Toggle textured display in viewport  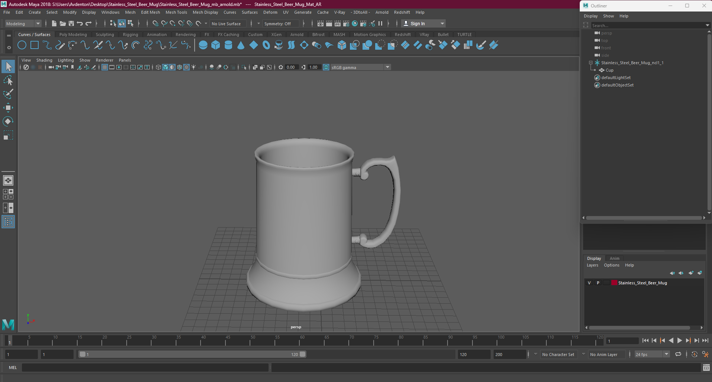186,67
